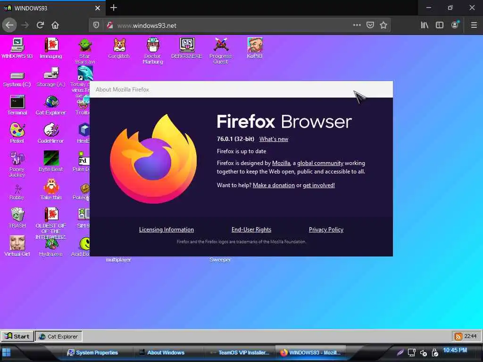The width and height of the screenshot is (483, 362).
Task: Launch the Corglitch desktop icon
Action: [x=119, y=48]
